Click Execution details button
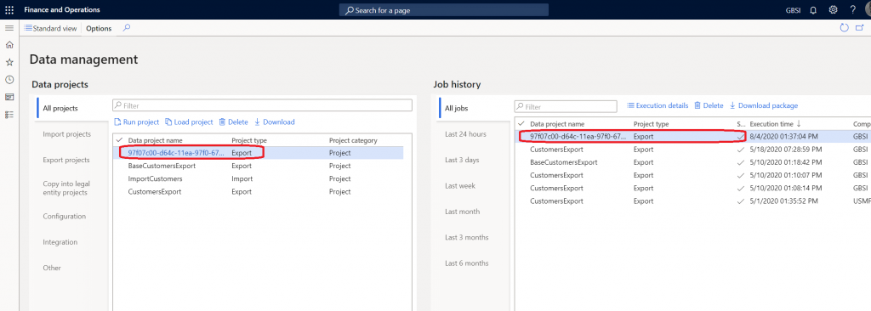 point(658,105)
